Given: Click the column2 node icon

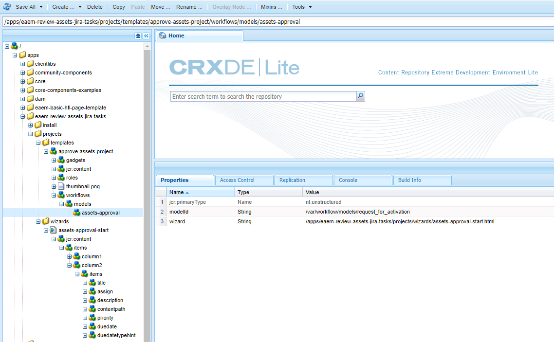Looking at the screenshot, I should tap(76, 265).
